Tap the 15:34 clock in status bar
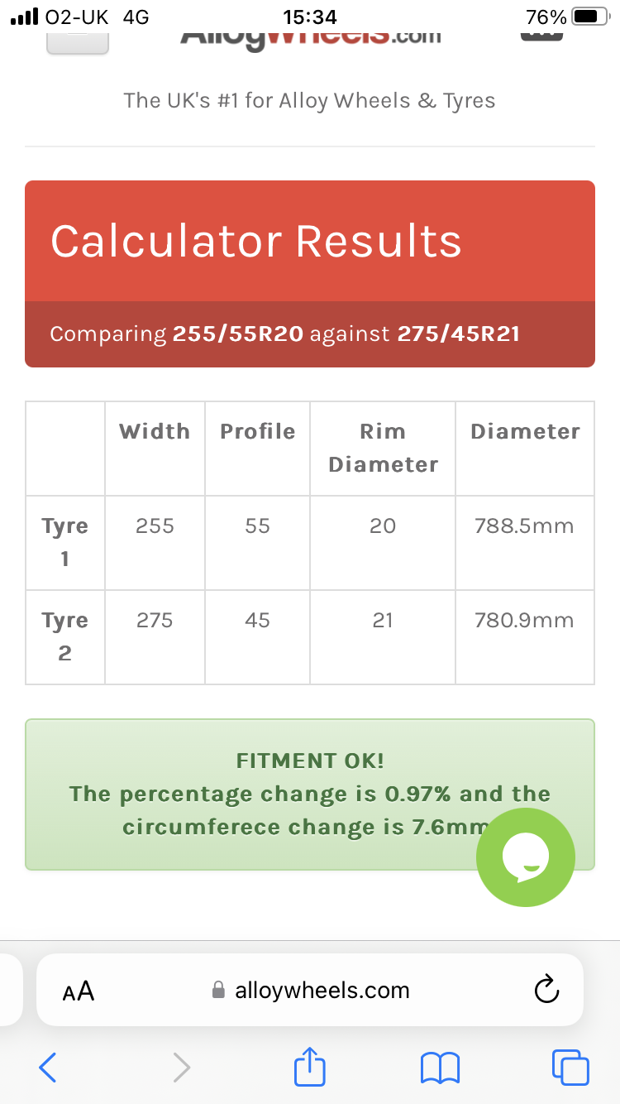Viewport: 620px width, 1104px height. 310,17
